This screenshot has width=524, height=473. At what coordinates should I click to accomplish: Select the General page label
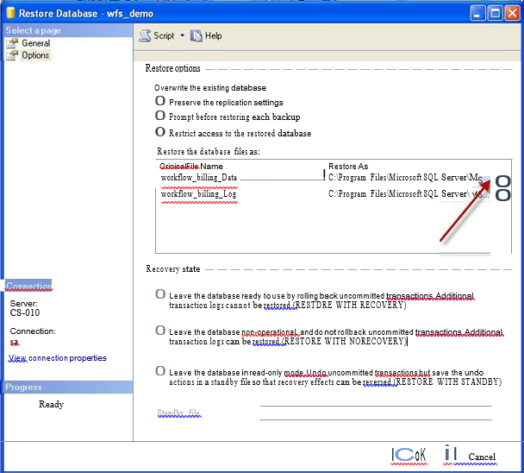pyautogui.click(x=35, y=43)
